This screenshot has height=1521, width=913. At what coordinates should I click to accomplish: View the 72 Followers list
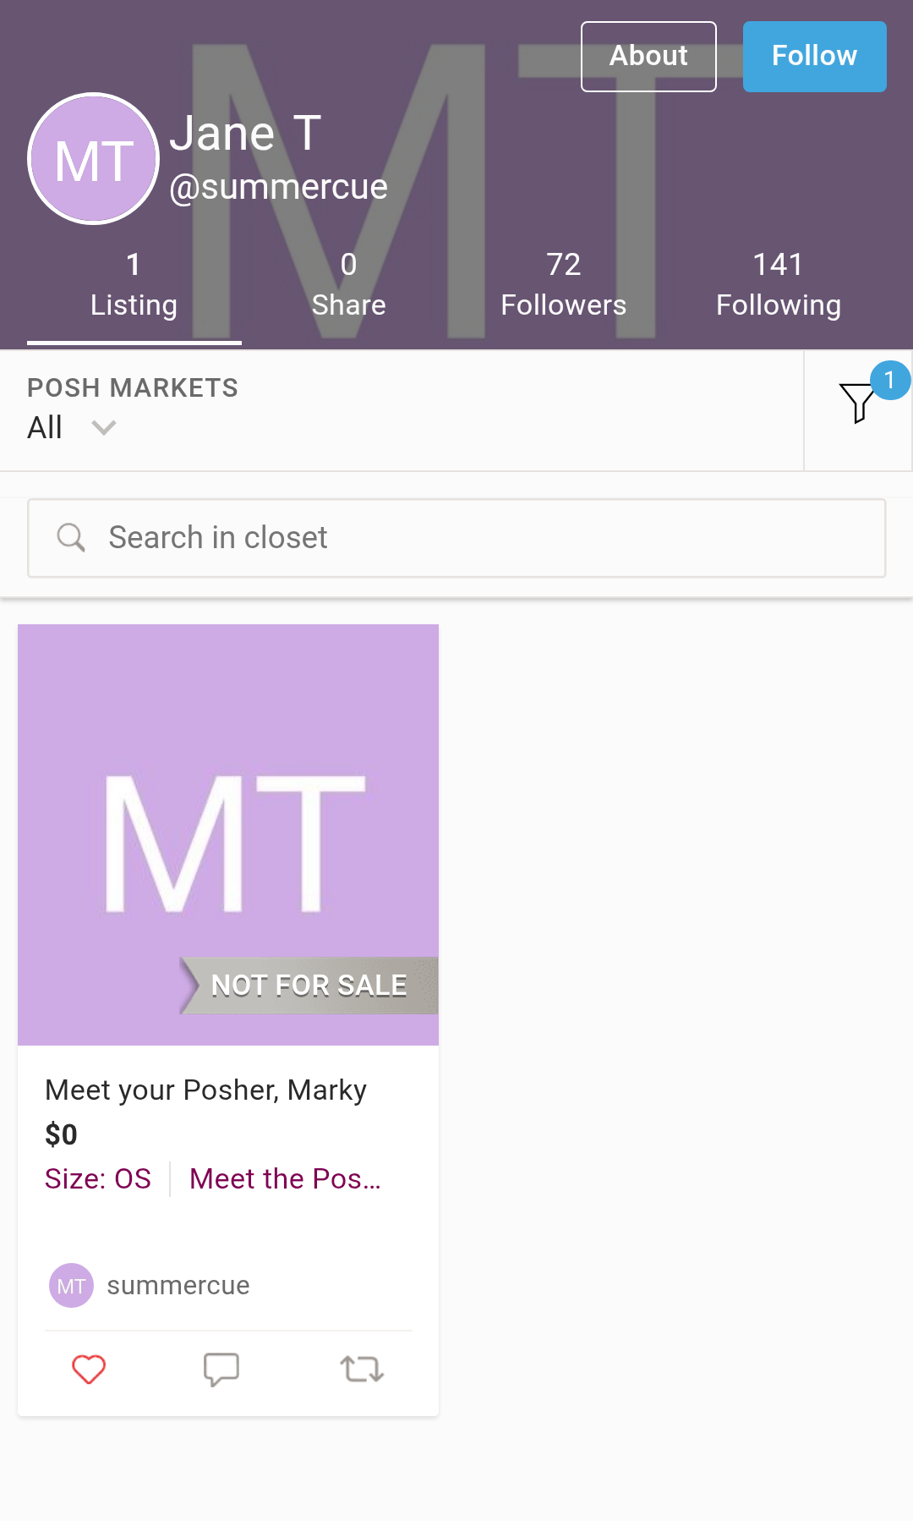tap(564, 285)
